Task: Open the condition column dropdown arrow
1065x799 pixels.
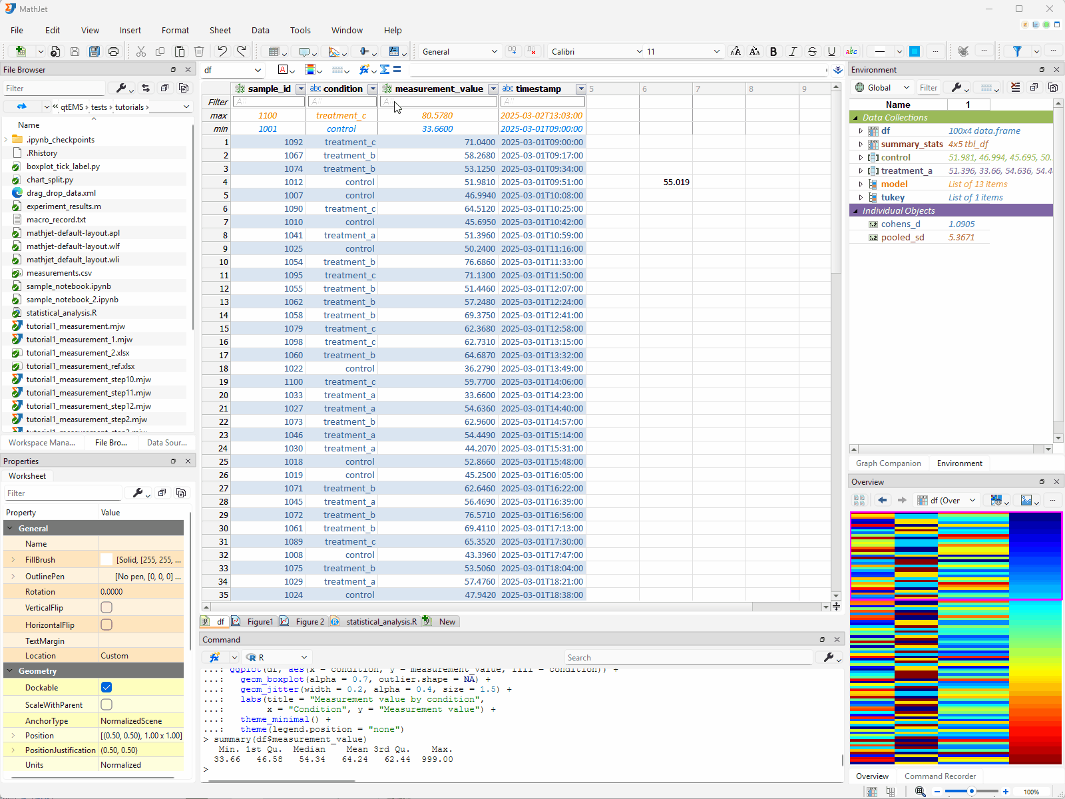Action: [x=373, y=89]
